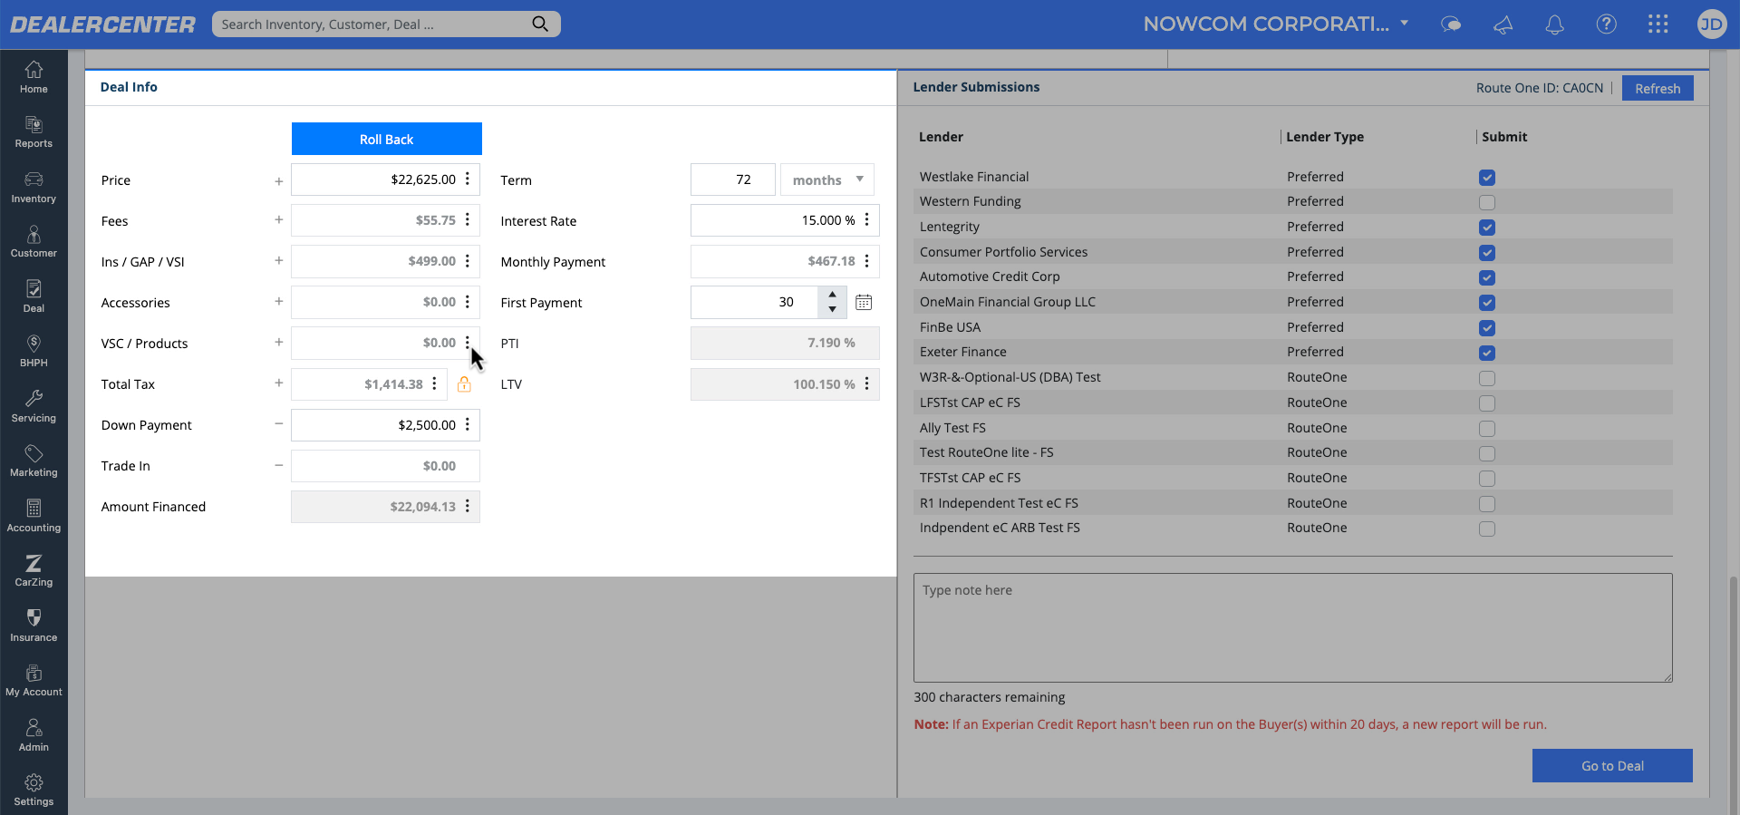Open the three-dot menu for Monthly Payment
The width and height of the screenshot is (1740, 815).
click(x=867, y=261)
